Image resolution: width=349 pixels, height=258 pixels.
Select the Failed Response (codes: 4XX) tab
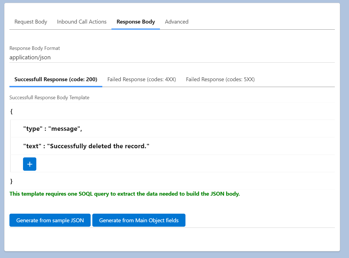click(x=142, y=79)
